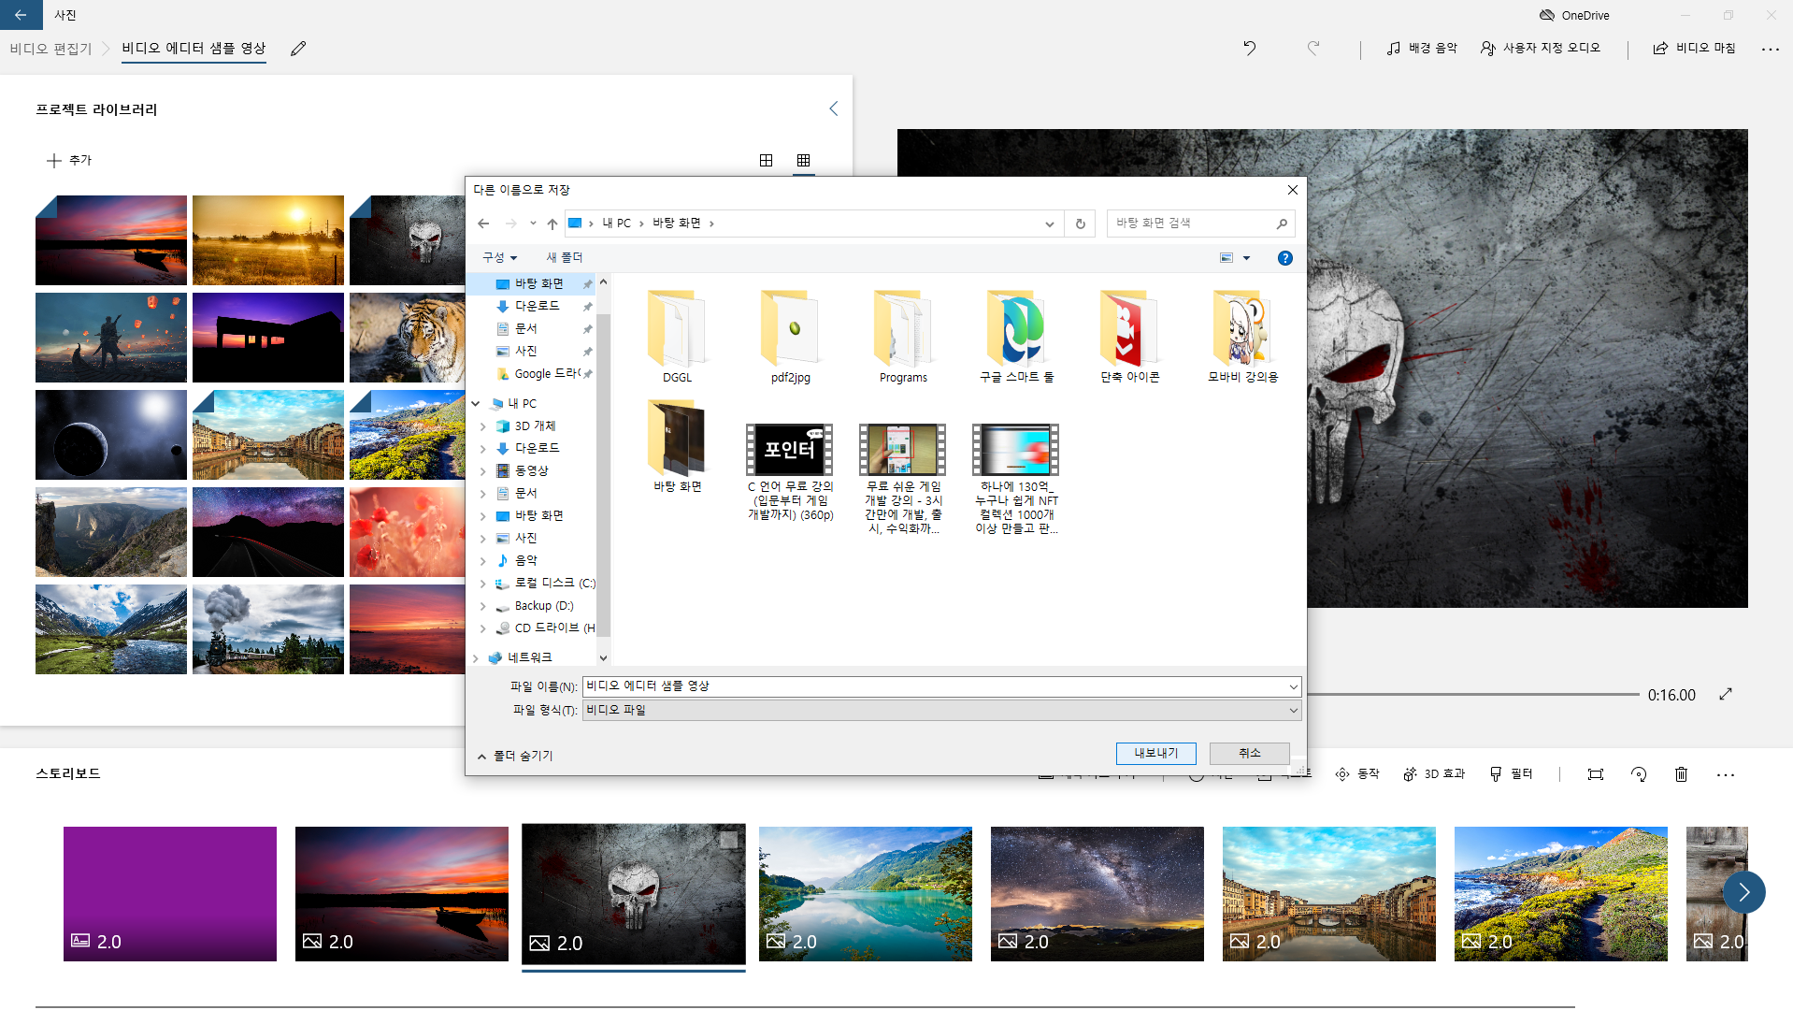Redo the last edit
This screenshot has width=1793, height=1010.
pyautogui.click(x=1313, y=48)
